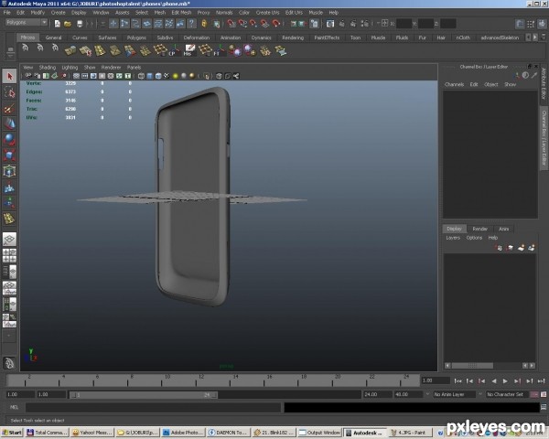The width and height of the screenshot is (549, 439).
Task: Go to end of playback range
Action: (541, 380)
